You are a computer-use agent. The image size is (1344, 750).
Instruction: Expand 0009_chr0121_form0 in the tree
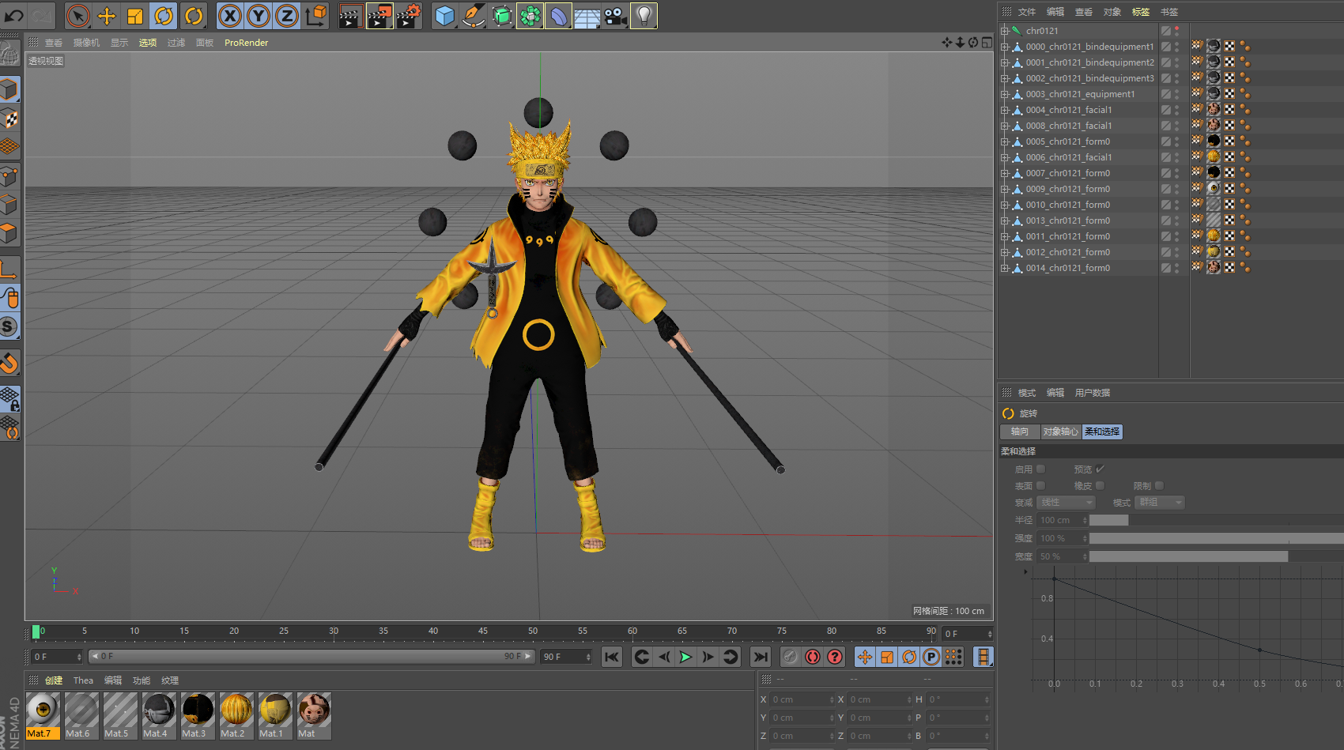click(1005, 189)
